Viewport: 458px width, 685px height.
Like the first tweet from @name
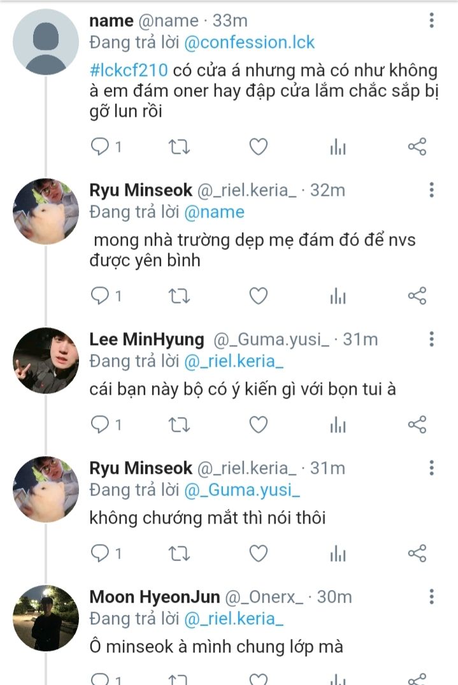tap(258, 147)
